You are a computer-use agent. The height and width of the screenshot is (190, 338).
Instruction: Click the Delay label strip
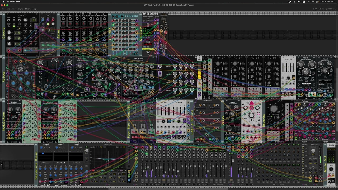(x=223, y=121)
